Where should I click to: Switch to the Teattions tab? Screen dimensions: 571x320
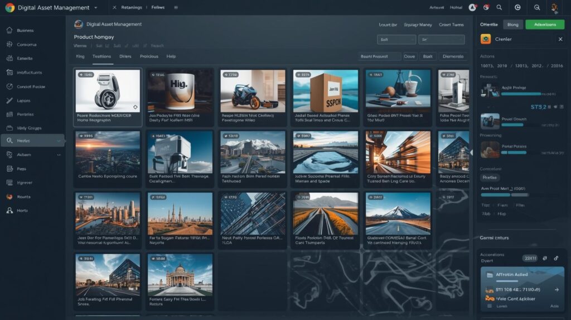click(101, 56)
